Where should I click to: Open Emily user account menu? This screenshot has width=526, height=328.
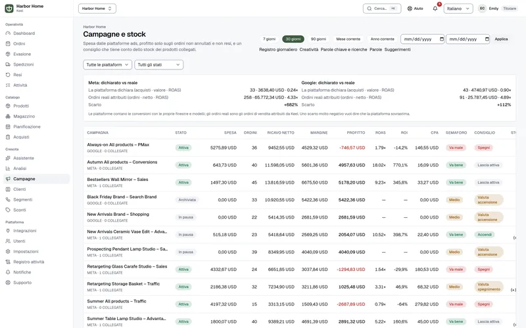pyautogui.click(x=498, y=9)
